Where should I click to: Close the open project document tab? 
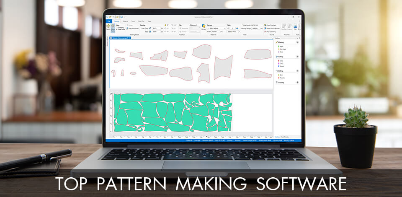[x=130, y=38]
